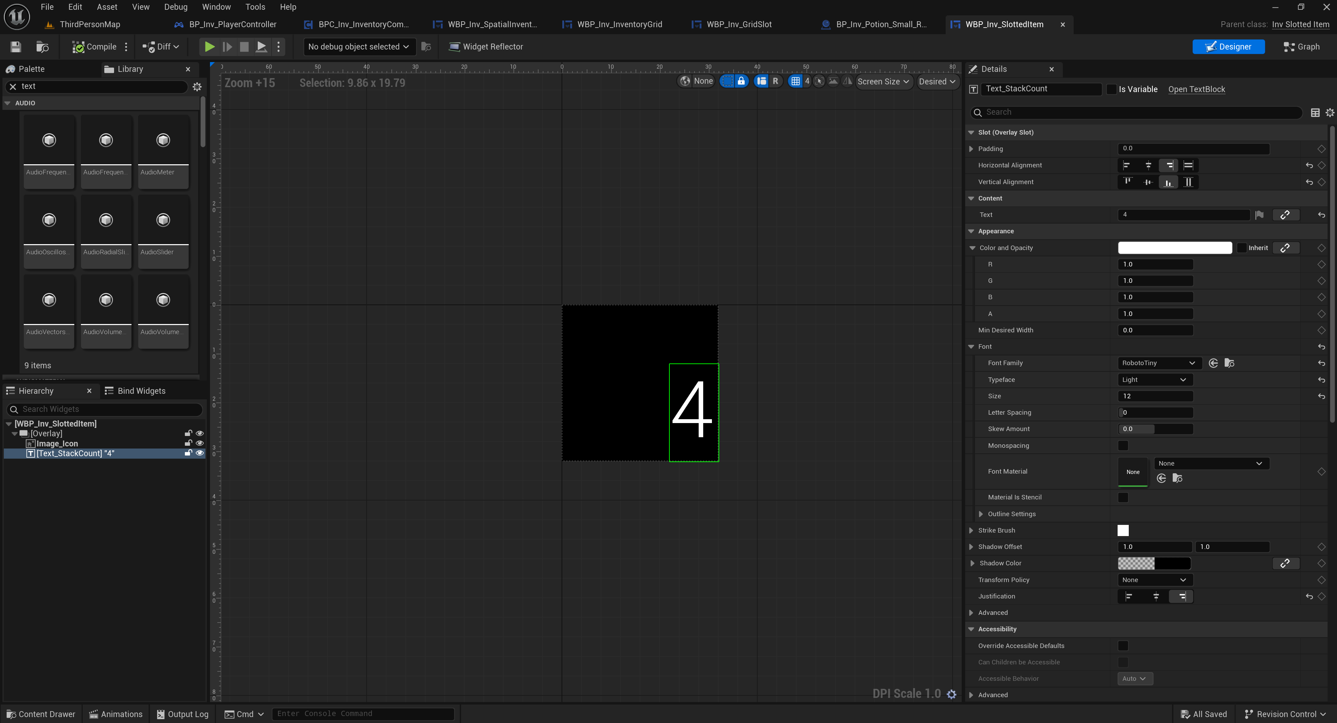
Task: Open the Typeface Light dropdown
Action: coord(1154,380)
